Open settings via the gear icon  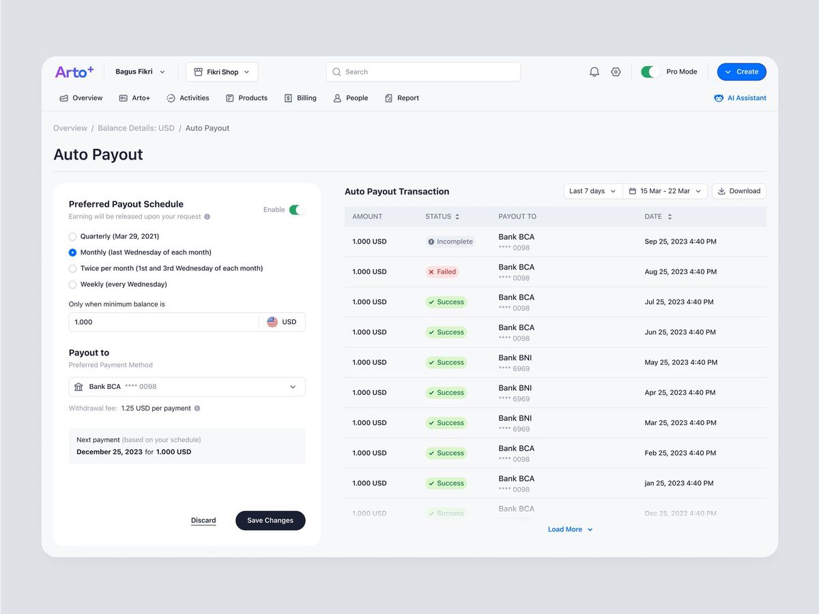click(616, 72)
